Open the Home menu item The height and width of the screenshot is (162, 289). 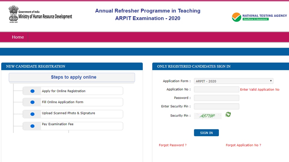18,37
